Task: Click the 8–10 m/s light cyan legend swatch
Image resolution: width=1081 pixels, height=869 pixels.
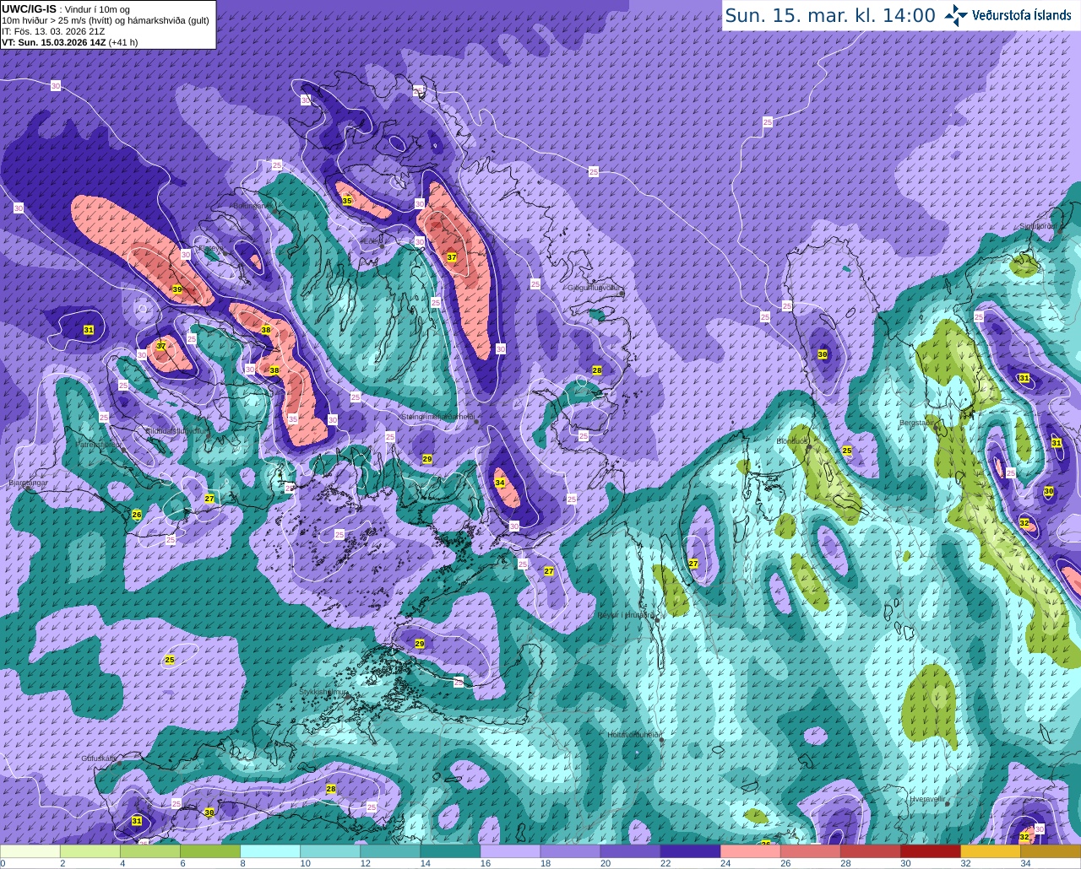Action: tap(270, 851)
